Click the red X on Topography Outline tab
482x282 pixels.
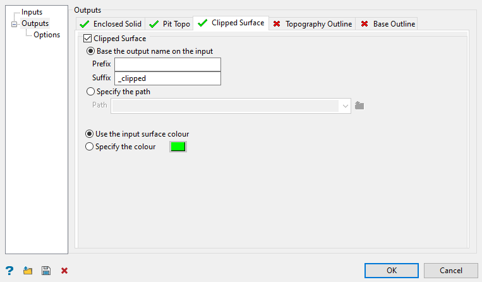[x=277, y=24]
